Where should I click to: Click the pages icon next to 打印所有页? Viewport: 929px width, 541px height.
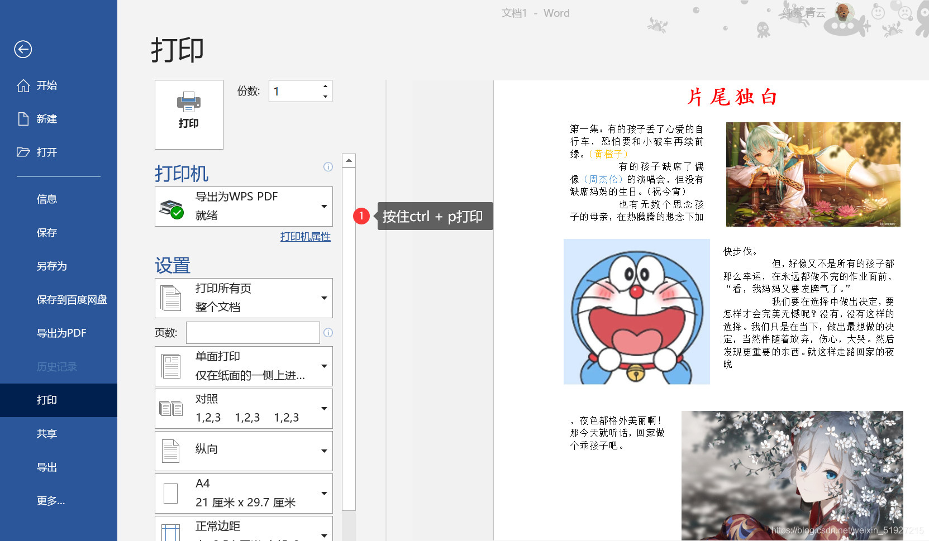(171, 298)
